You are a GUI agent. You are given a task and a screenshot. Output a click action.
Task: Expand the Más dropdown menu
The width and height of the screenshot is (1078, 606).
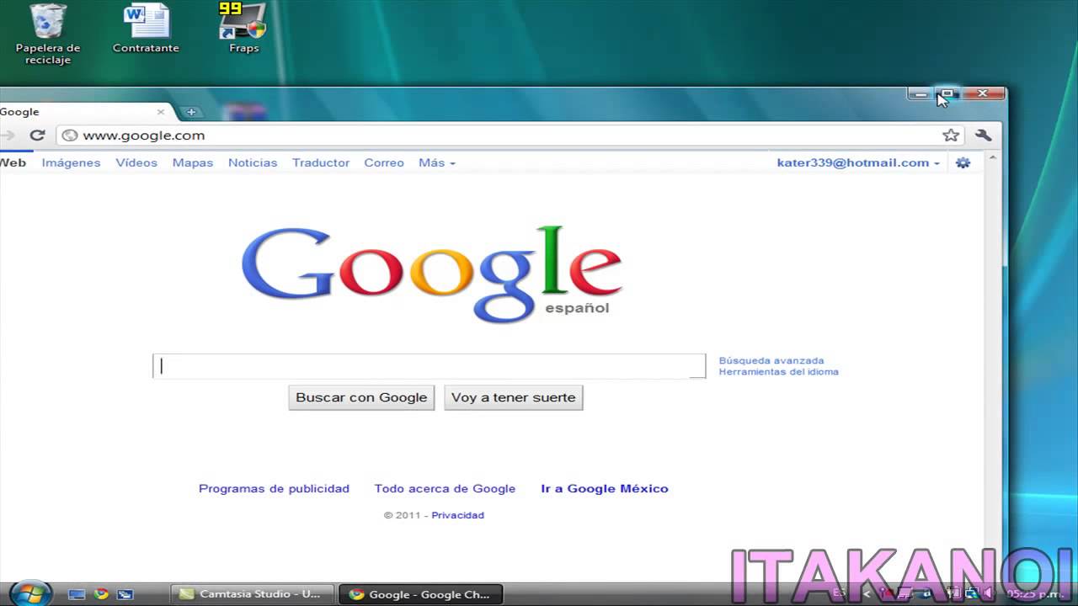[x=436, y=163]
